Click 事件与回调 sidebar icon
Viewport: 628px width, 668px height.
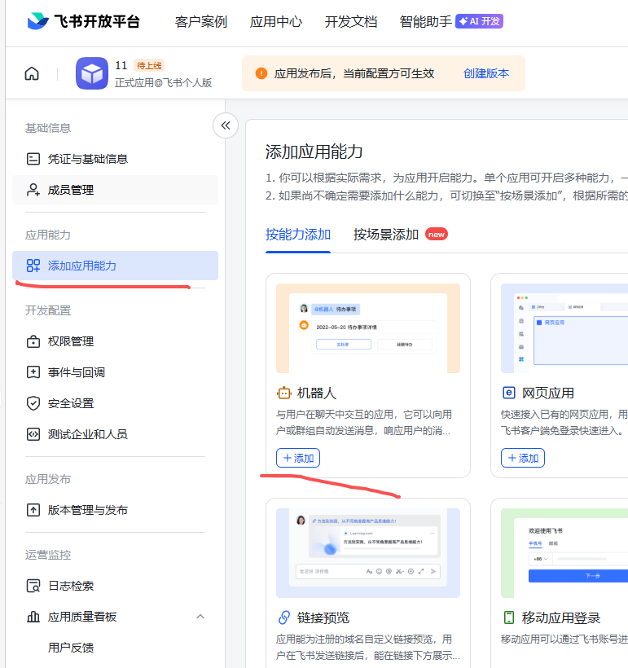33,372
